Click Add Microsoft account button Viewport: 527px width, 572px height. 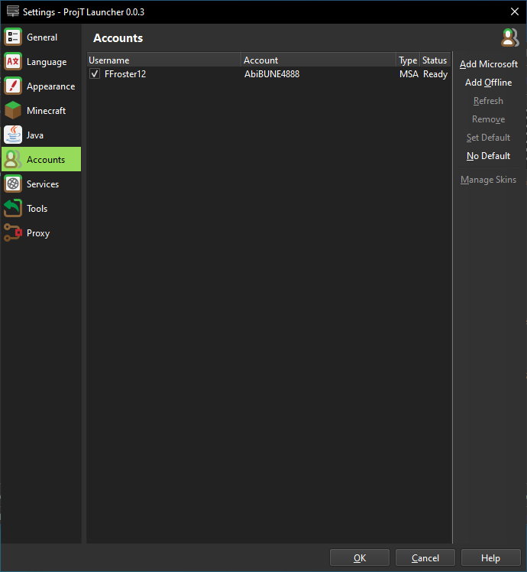click(489, 64)
